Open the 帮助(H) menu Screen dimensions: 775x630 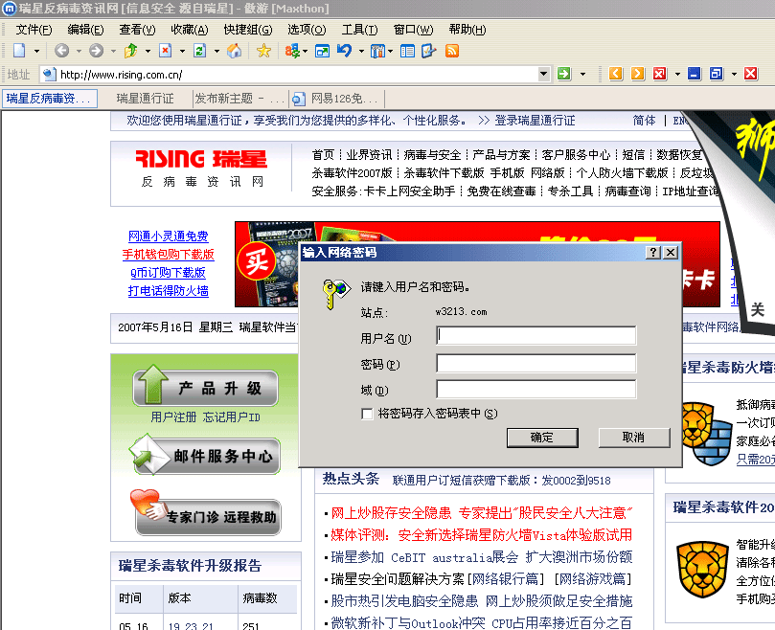click(x=467, y=30)
